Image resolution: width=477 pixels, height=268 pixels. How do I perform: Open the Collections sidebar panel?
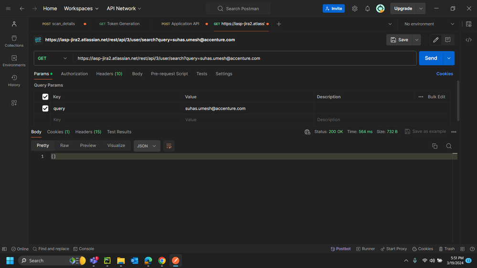[14, 41]
